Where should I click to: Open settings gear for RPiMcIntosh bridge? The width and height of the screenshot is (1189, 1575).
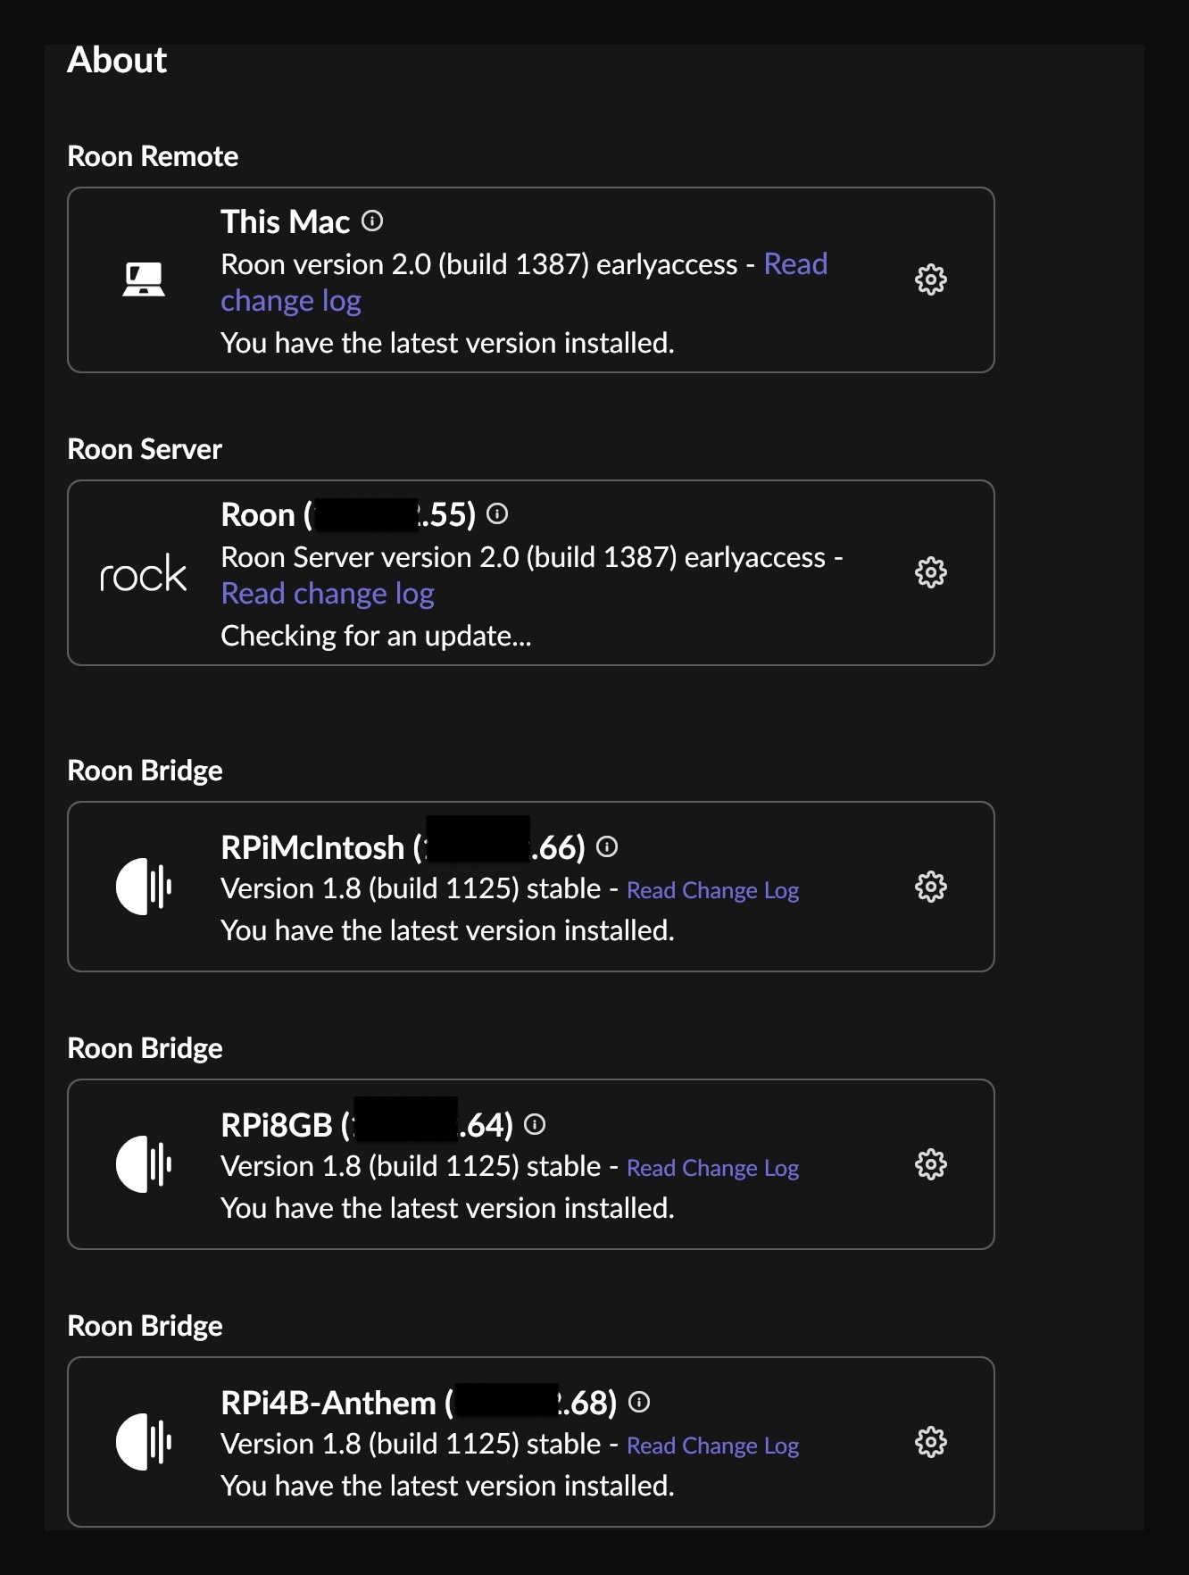click(x=930, y=887)
